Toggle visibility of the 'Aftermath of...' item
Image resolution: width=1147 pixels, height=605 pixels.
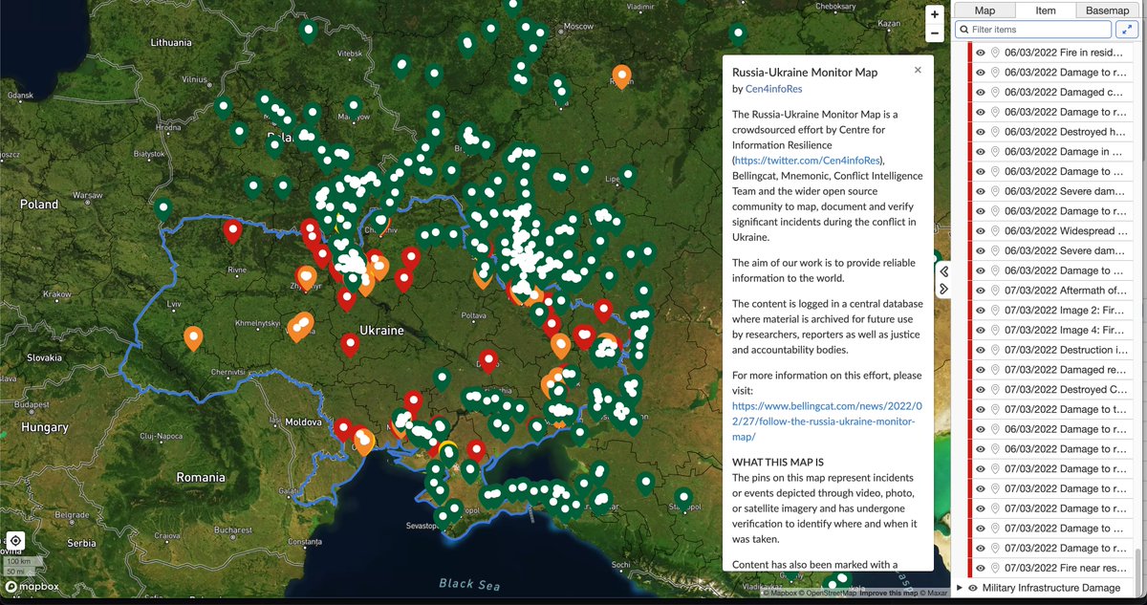[x=980, y=290]
